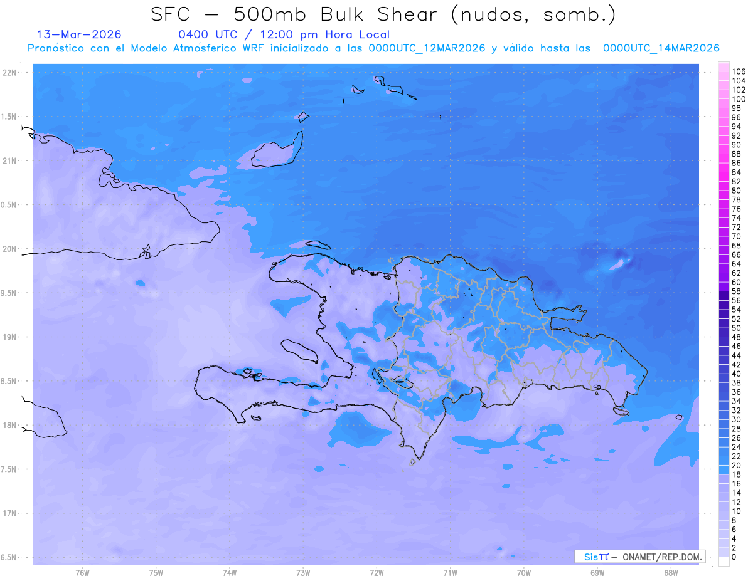Click the latitude label "17N"
The width and height of the screenshot is (753, 581).
(11, 513)
